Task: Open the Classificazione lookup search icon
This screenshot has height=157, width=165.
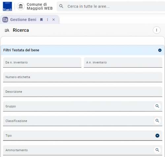Action: [x=157, y=121]
